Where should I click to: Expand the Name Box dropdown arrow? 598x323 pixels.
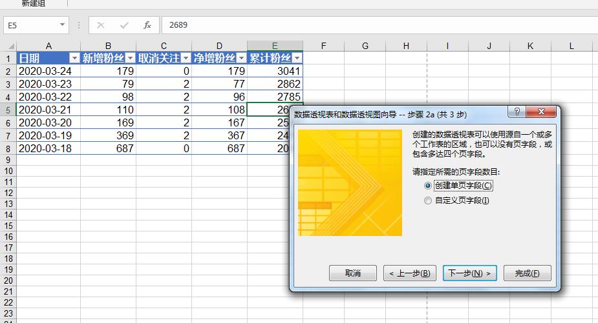(62, 25)
